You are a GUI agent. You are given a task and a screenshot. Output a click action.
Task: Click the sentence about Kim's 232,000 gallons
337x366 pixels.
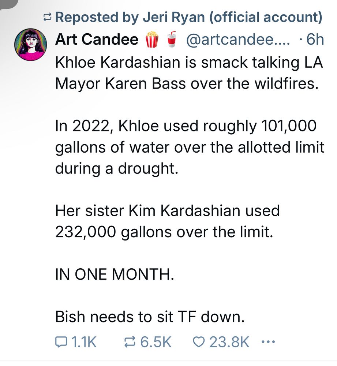[167, 221]
